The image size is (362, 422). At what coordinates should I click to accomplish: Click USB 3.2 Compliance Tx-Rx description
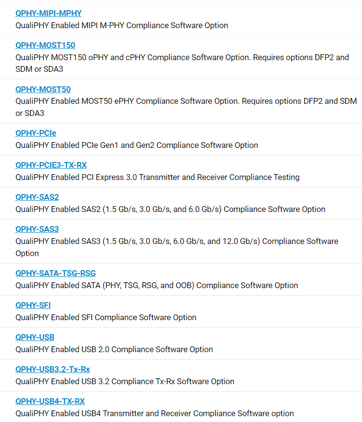[x=125, y=382]
